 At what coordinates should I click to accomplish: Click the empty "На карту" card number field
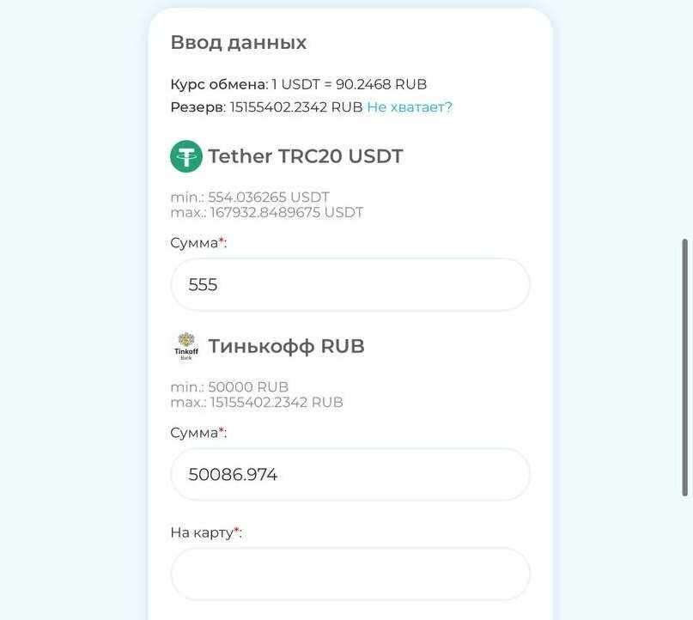click(x=350, y=574)
